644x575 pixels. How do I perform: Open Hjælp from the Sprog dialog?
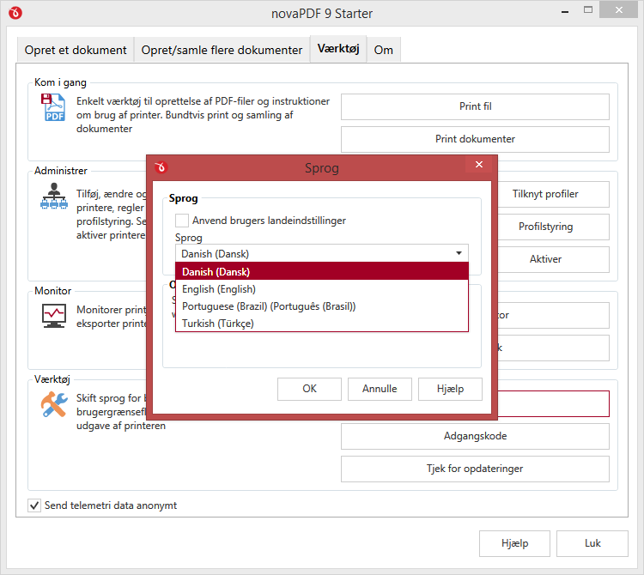[x=450, y=389]
